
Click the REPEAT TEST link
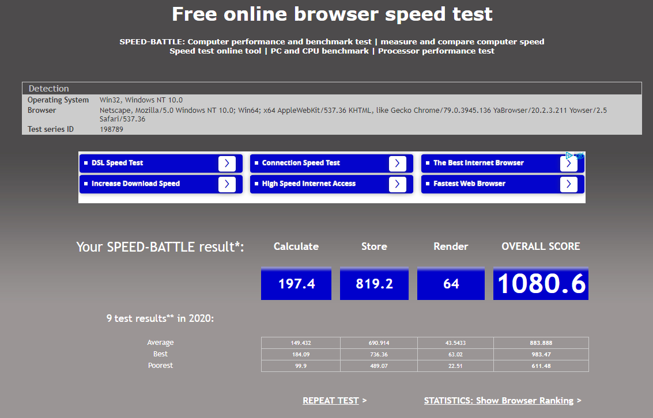pos(331,400)
